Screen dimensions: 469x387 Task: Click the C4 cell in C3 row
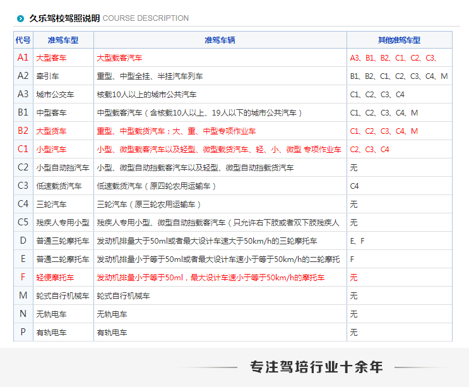pyautogui.click(x=400, y=186)
